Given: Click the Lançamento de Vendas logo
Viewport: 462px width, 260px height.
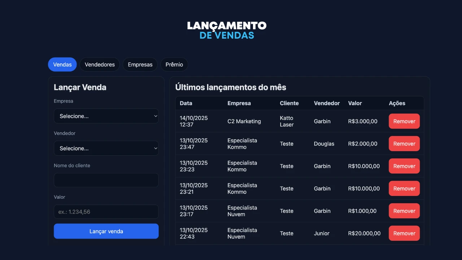Looking at the screenshot, I should [227, 30].
